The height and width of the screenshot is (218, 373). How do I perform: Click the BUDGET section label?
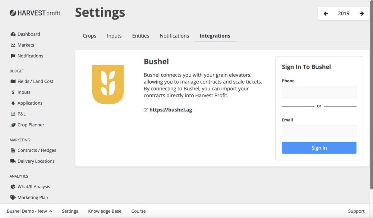coord(17,71)
